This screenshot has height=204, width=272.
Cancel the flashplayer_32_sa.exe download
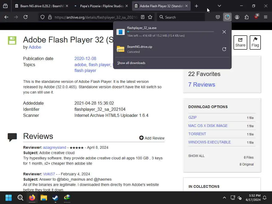[x=224, y=32]
